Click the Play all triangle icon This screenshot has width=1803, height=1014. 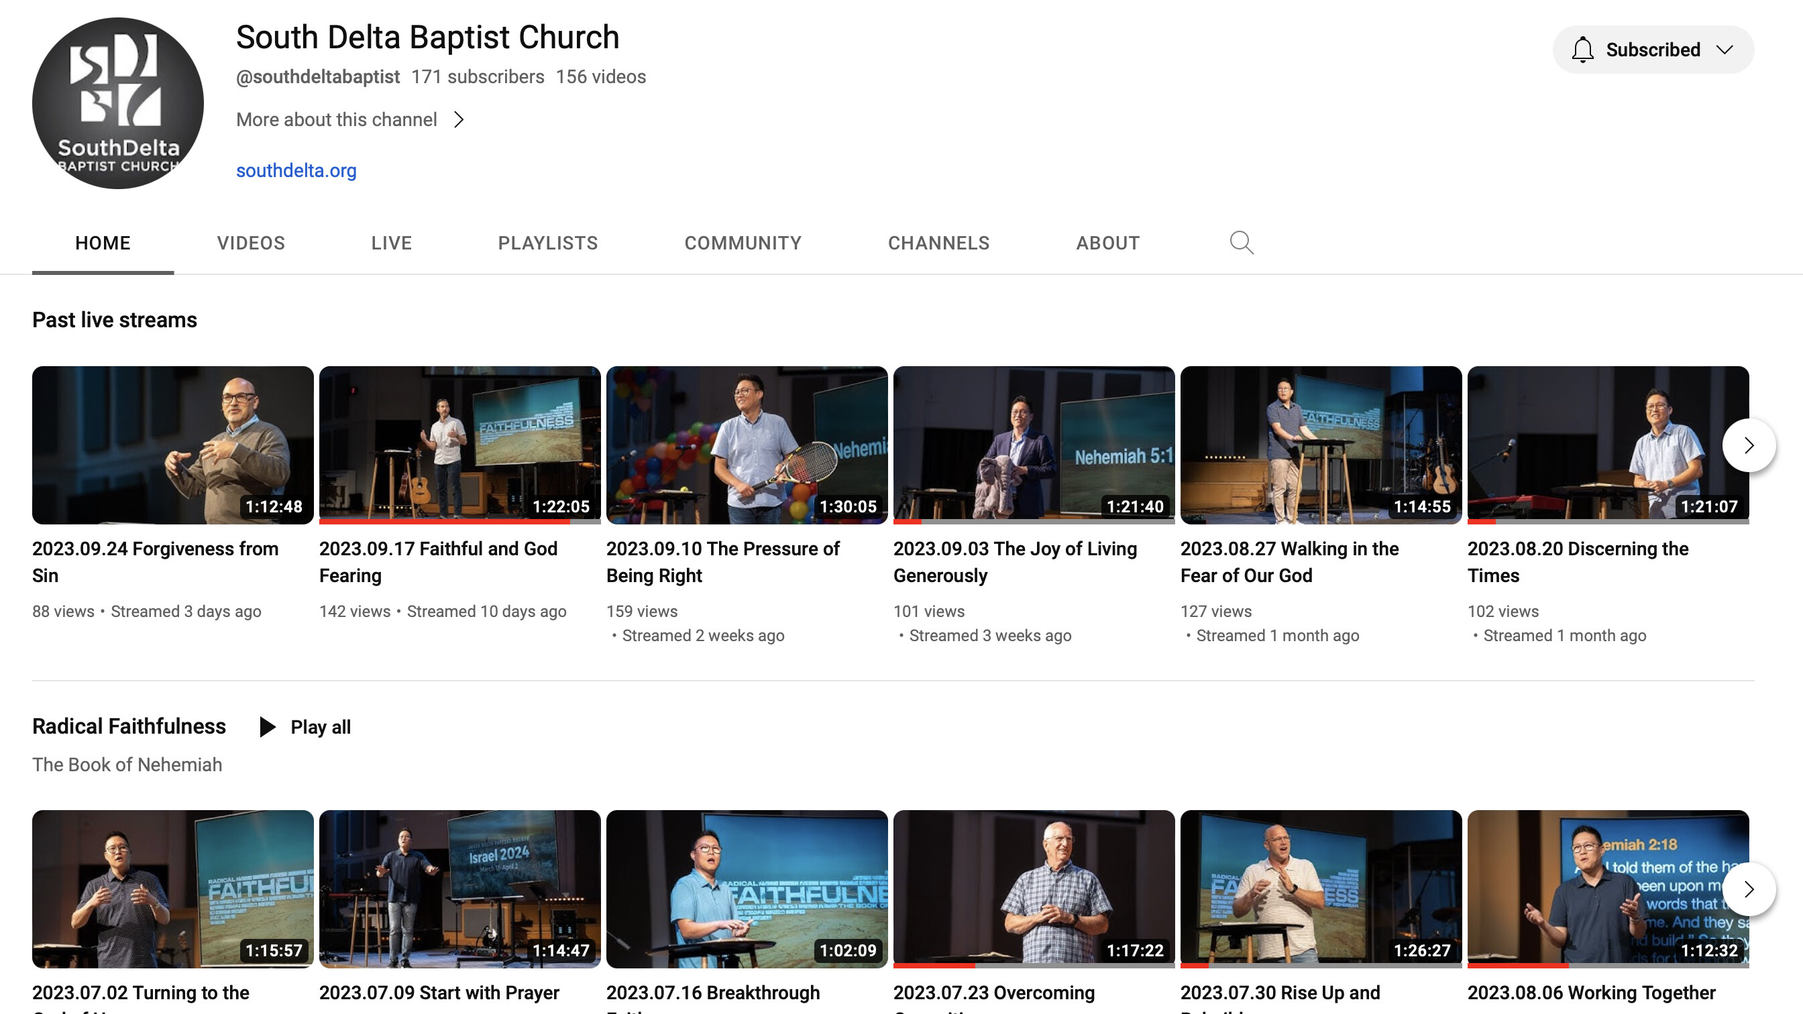pos(268,727)
